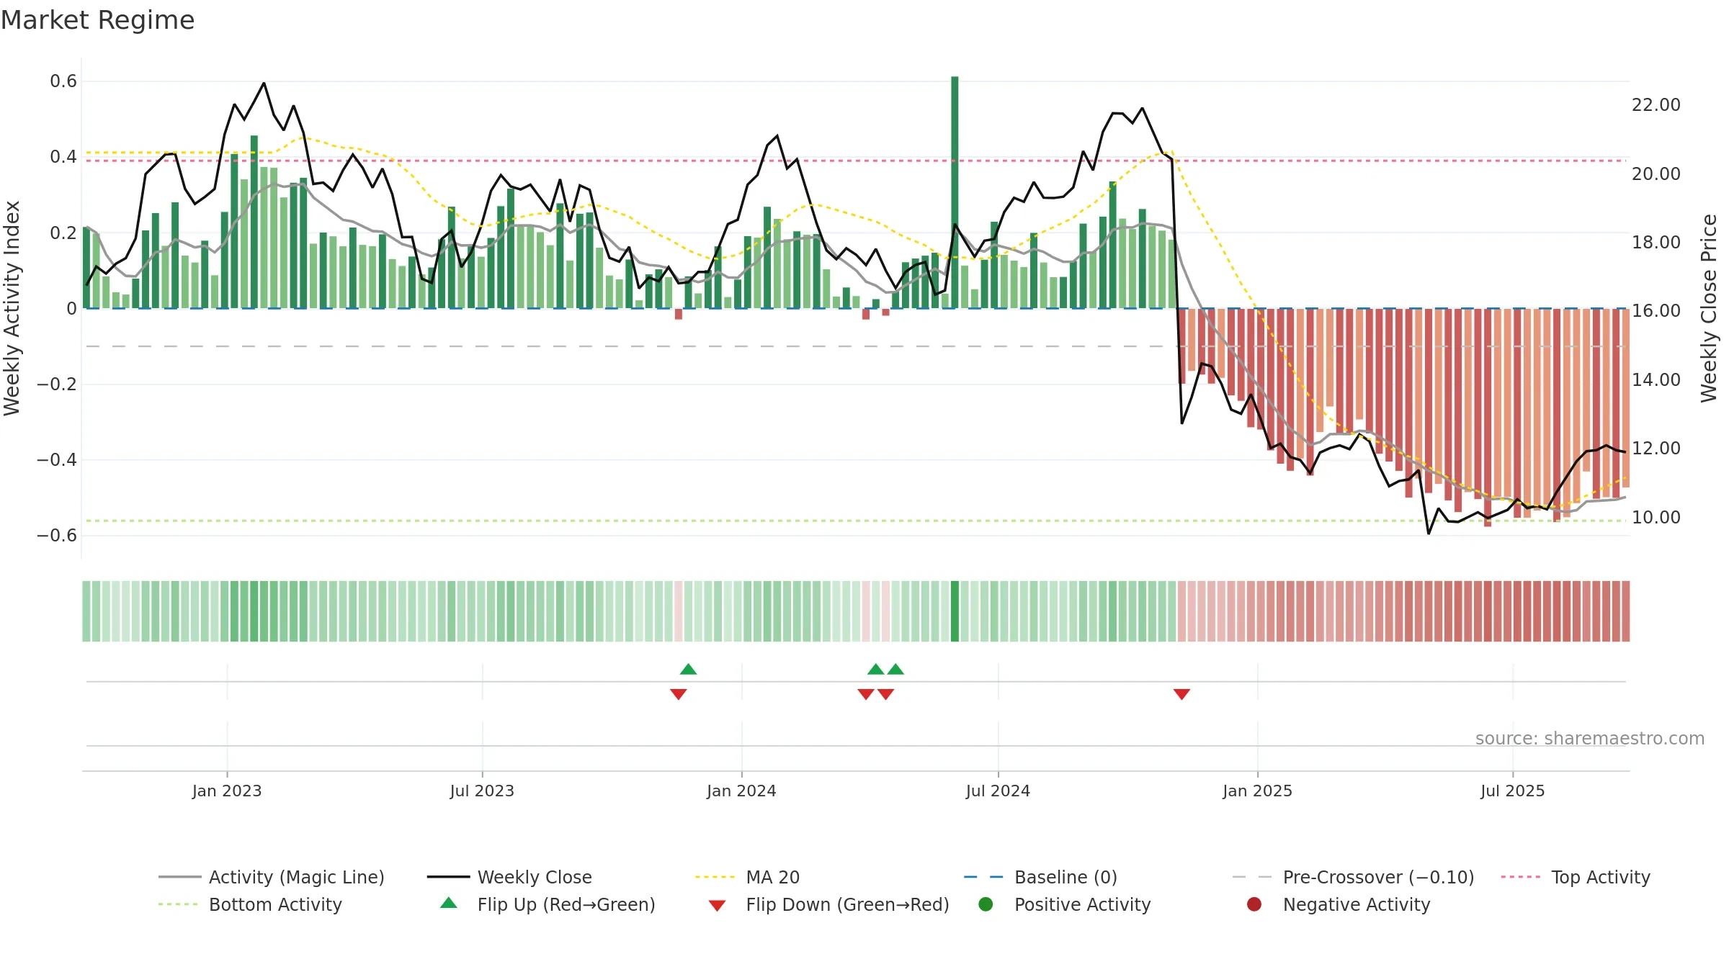Click the Flip Down (Green→Red) legend label
This screenshot has width=1729, height=972.
tap(847, 904)
